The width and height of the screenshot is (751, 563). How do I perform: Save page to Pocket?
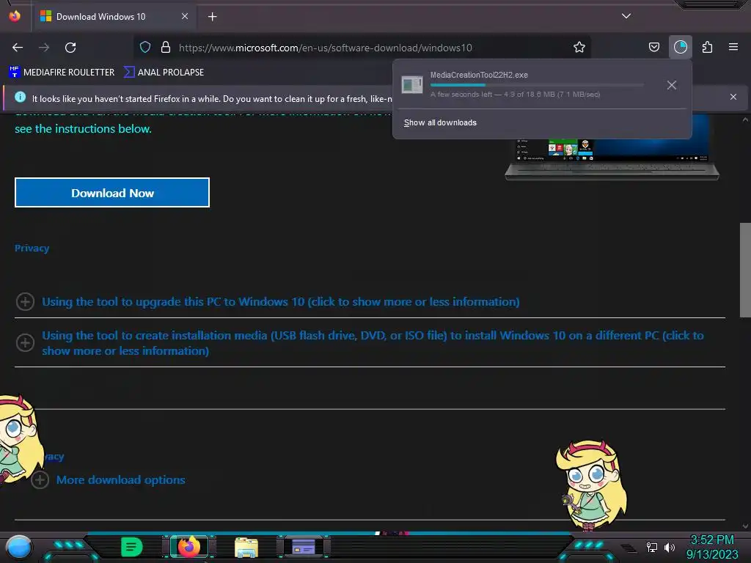(653, 47)
